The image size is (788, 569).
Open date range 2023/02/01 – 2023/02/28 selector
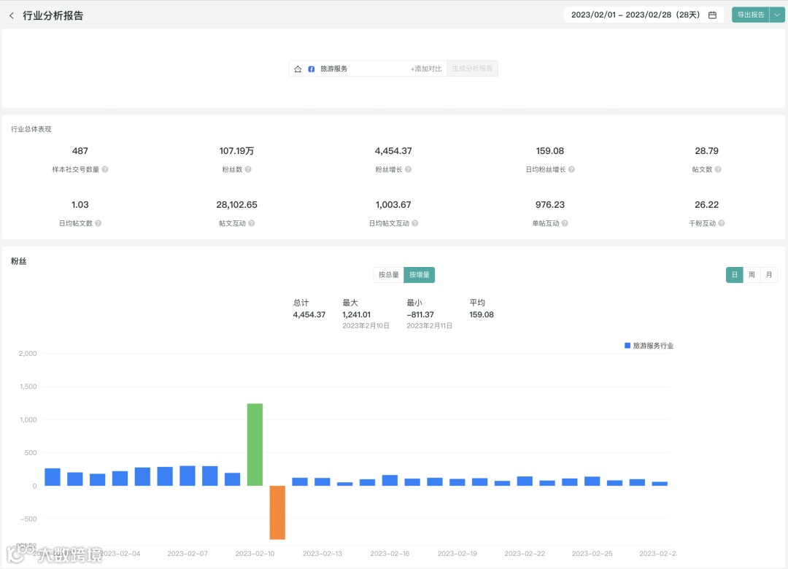(x=644, y=15)
